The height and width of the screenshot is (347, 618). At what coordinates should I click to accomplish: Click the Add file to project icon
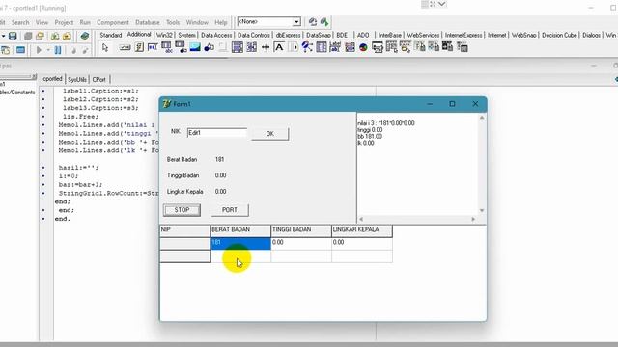click(55, 37)
